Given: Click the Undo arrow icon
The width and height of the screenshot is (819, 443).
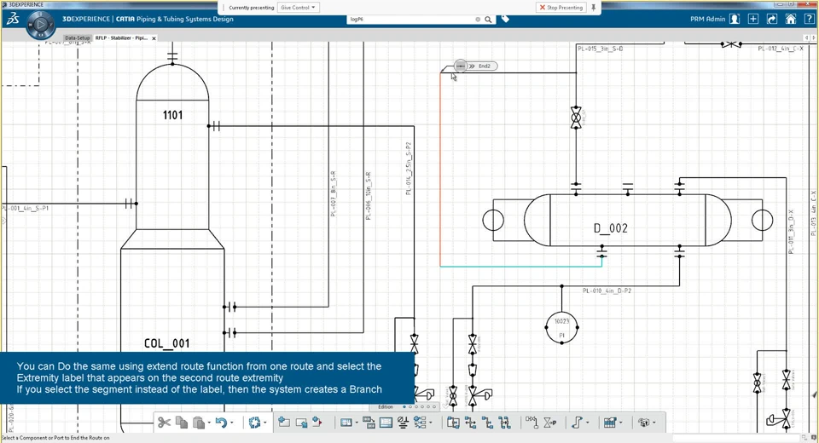Looking at the screenshot, I should [222, 423].
